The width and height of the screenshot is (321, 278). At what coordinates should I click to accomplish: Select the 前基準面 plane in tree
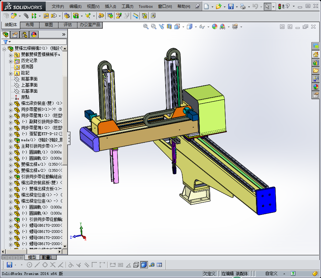tap(29, 79)
